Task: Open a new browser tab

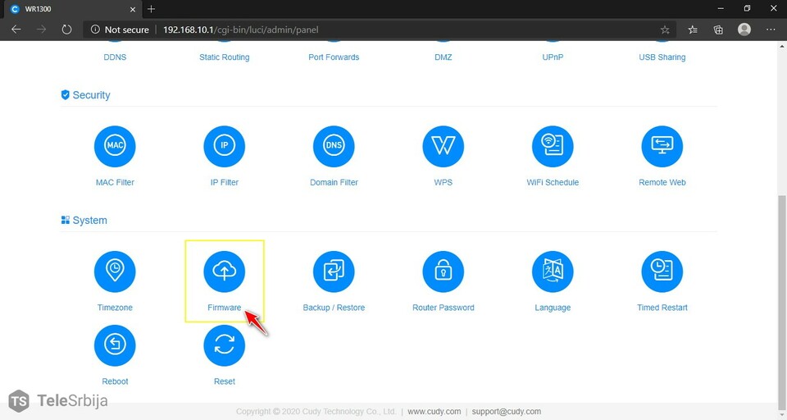Action: coord(152,8)
